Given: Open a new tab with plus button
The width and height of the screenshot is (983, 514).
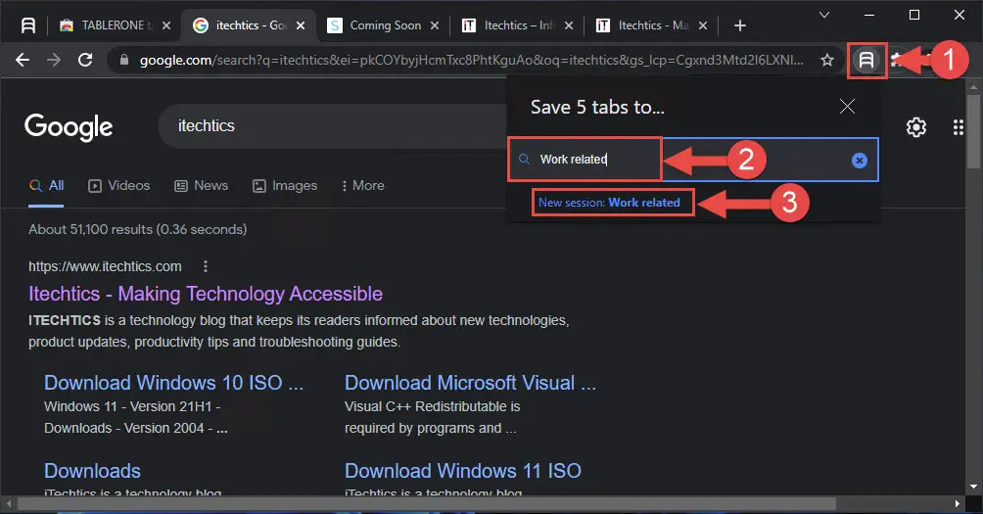Looking at the screenshot, I should point(740,25).
